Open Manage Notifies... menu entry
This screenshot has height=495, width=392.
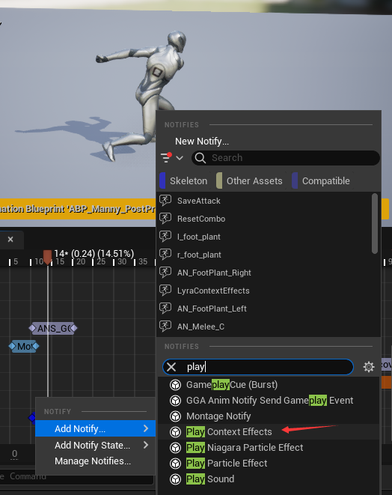point(96,461)
